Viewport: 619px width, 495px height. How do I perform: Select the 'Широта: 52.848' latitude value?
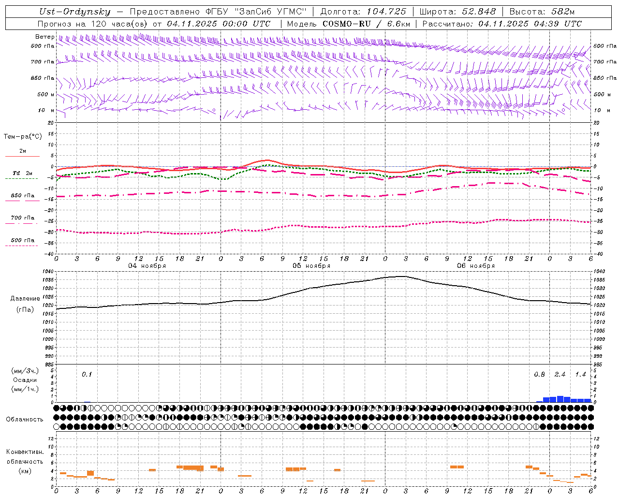457,12
